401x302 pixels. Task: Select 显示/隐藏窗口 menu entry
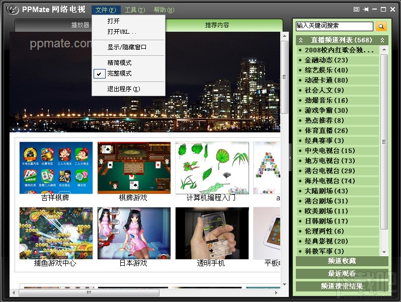pos(128,47)
